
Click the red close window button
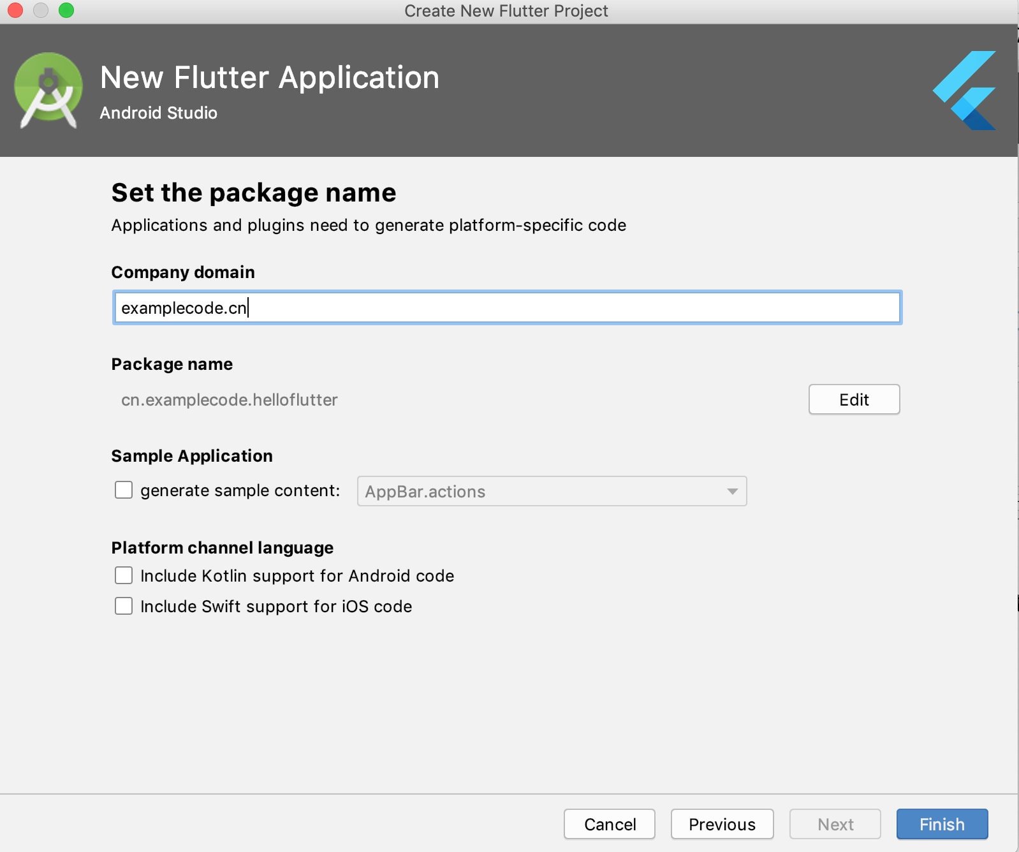pos(15,10)
